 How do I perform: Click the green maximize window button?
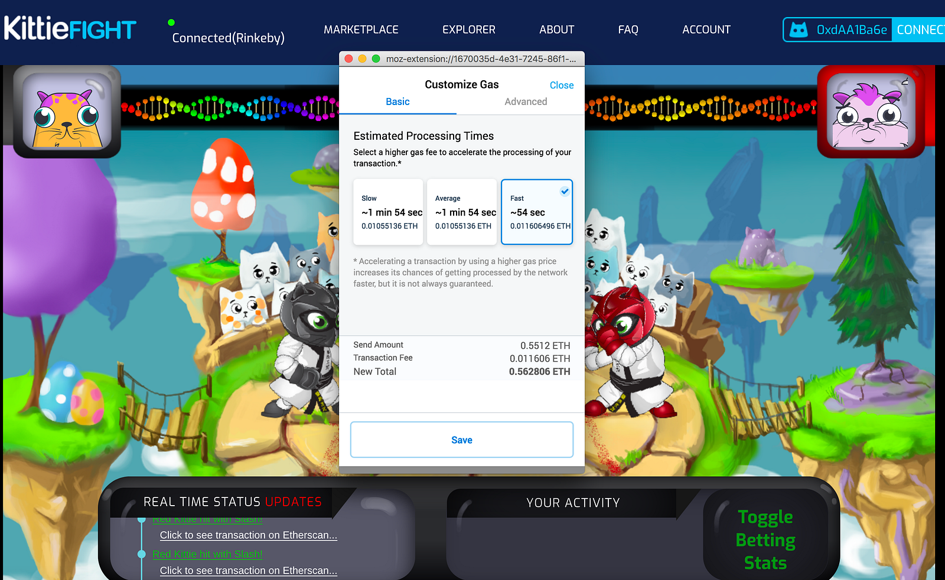[376, 58]
